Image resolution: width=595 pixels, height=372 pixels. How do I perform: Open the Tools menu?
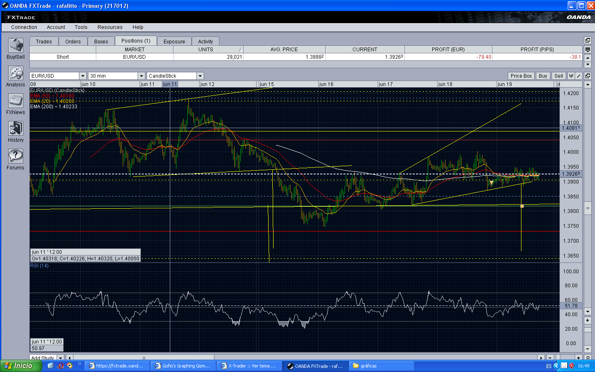pos(81,27)
